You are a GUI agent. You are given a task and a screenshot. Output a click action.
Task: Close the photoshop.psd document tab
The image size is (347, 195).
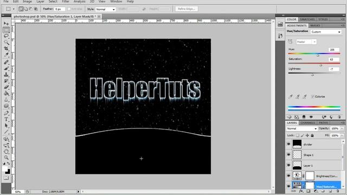99,16
